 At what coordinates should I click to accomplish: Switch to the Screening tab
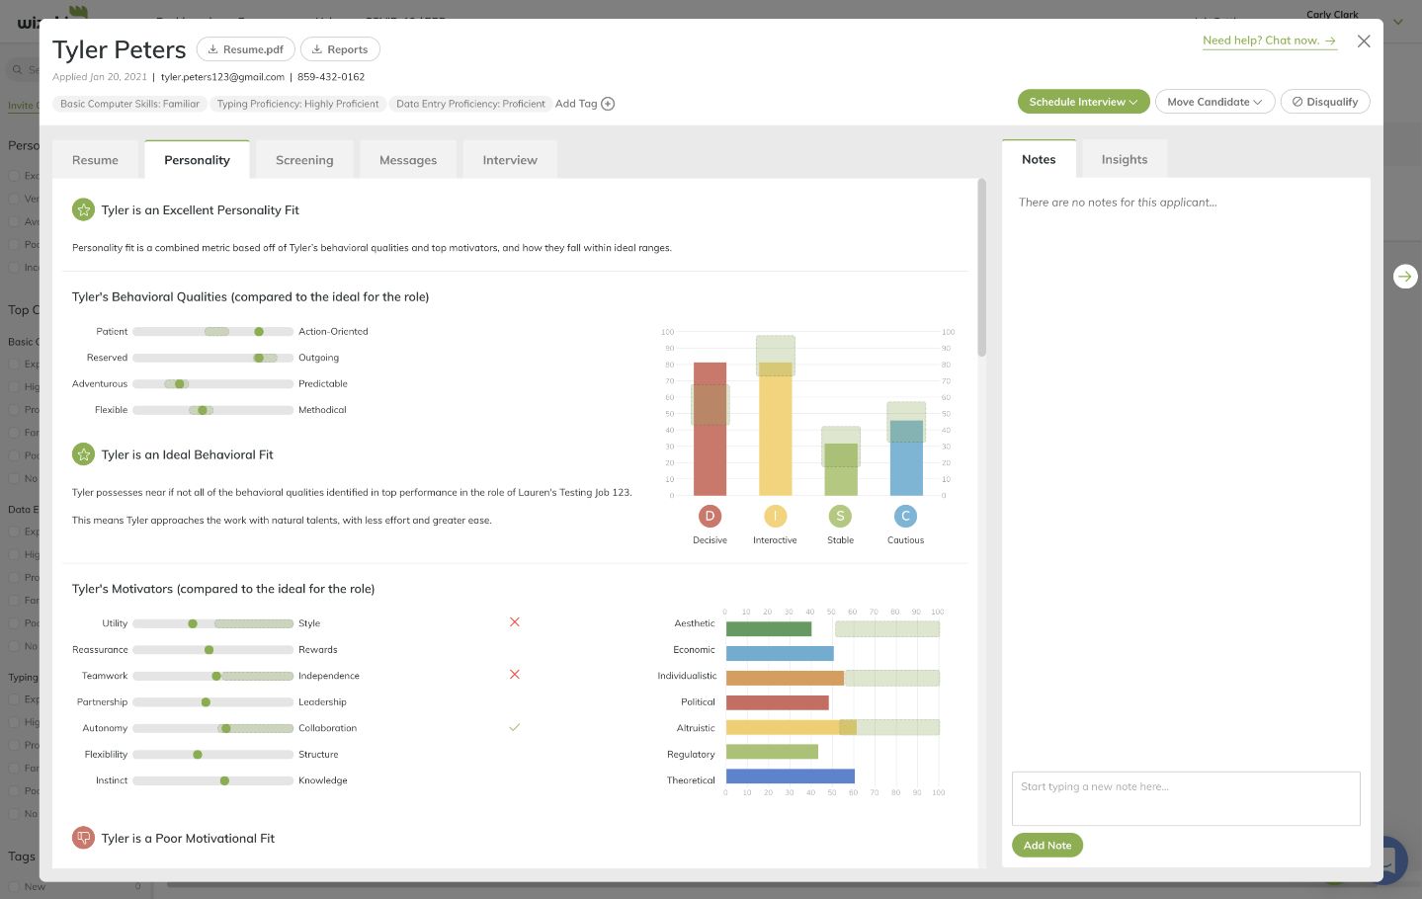click(304, 160)
